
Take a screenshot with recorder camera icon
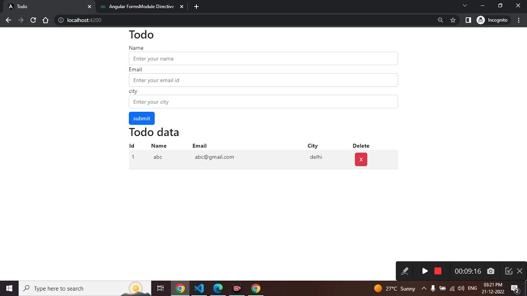tap(490, 271)
